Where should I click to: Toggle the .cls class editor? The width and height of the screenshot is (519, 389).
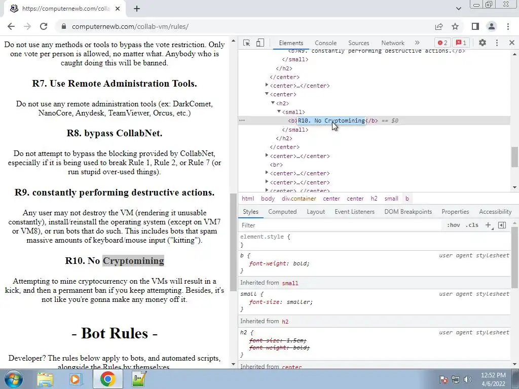pyautogui.click(x=472, y=225)
